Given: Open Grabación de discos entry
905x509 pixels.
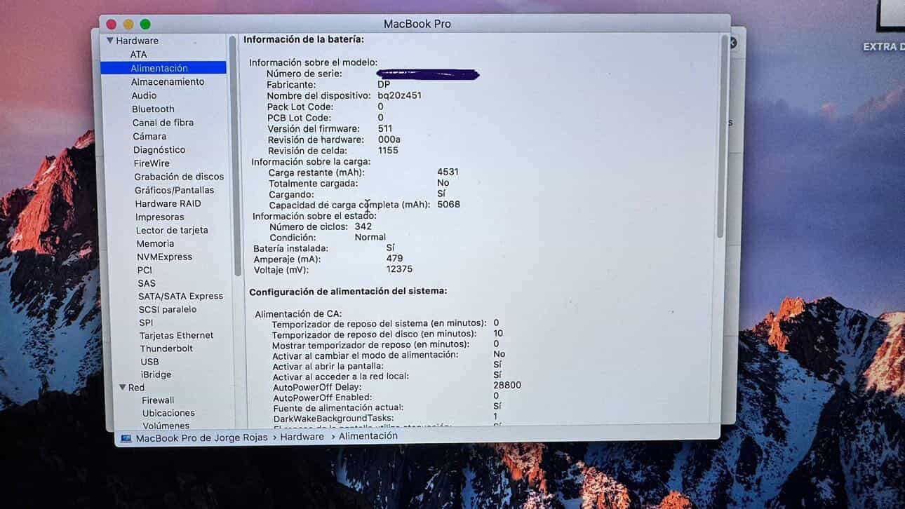Looking at the screenshot, I should [179, 177].
